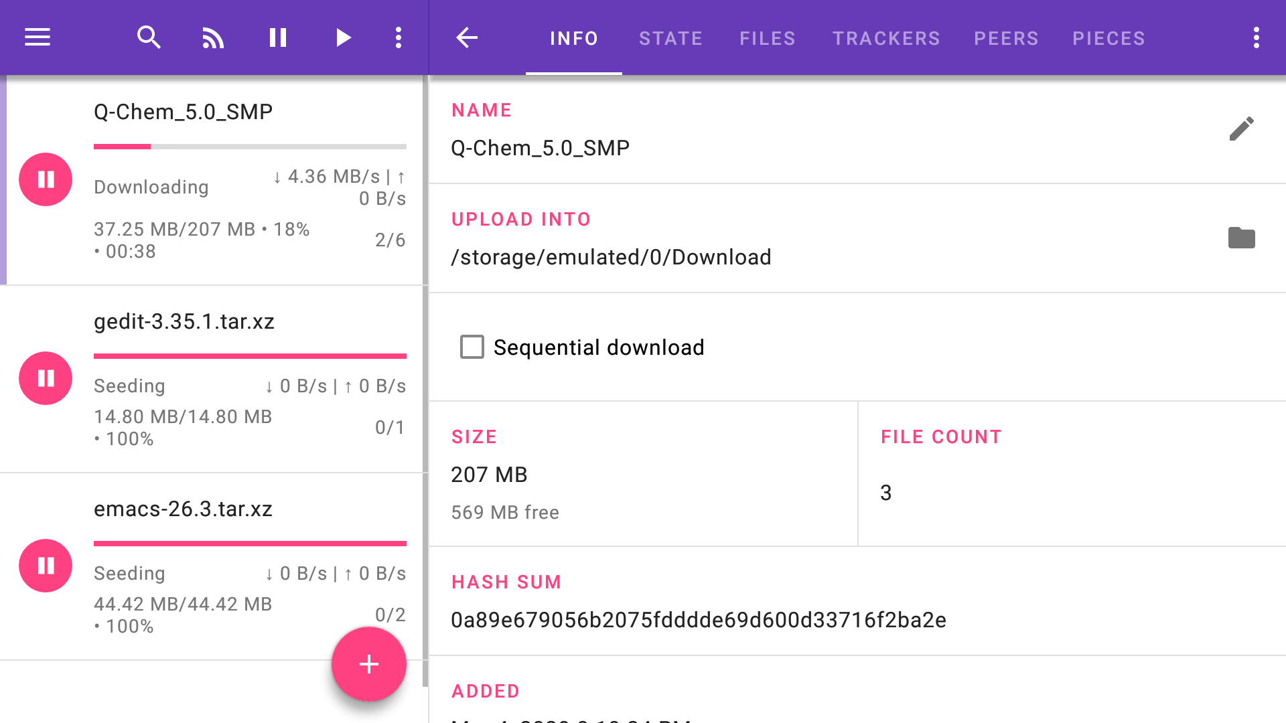Choose the download folder via the folder icon
This screenshot has width=1286, height=723.
pyautogui.click(x=1241, y=238)
